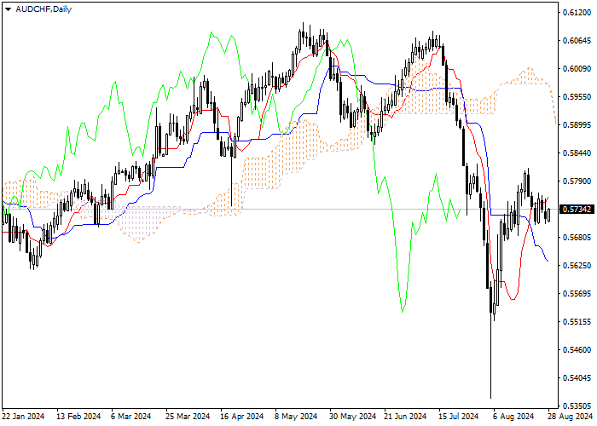Click the 0.56250 price axis label

click(577, 266)
